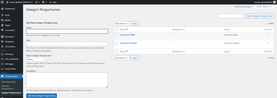Click the Crocoblock icon in sidebar
This screenshot has width=277, height=98.
[2, 47]
